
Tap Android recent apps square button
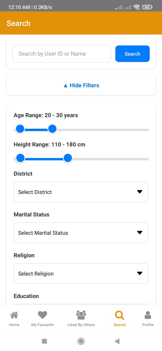click(44, 341)
